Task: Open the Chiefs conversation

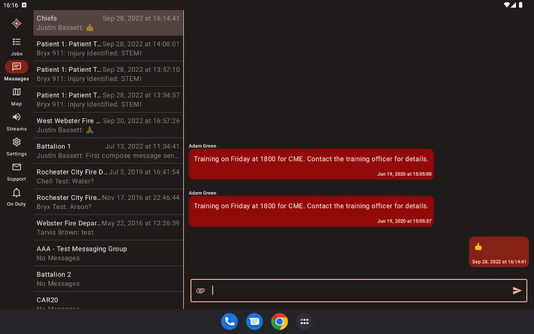Action: point(108,23)
